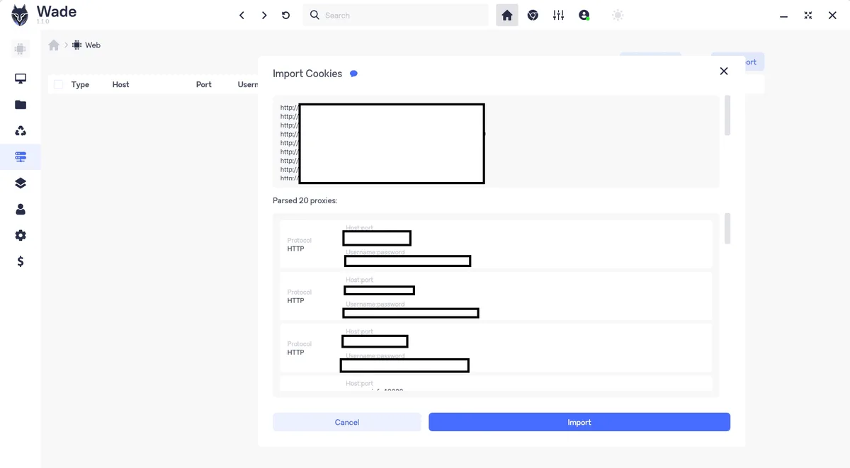Open the monitor sidebar icon
The width and height of the screenshot is (850, 468).
[21, 79]
